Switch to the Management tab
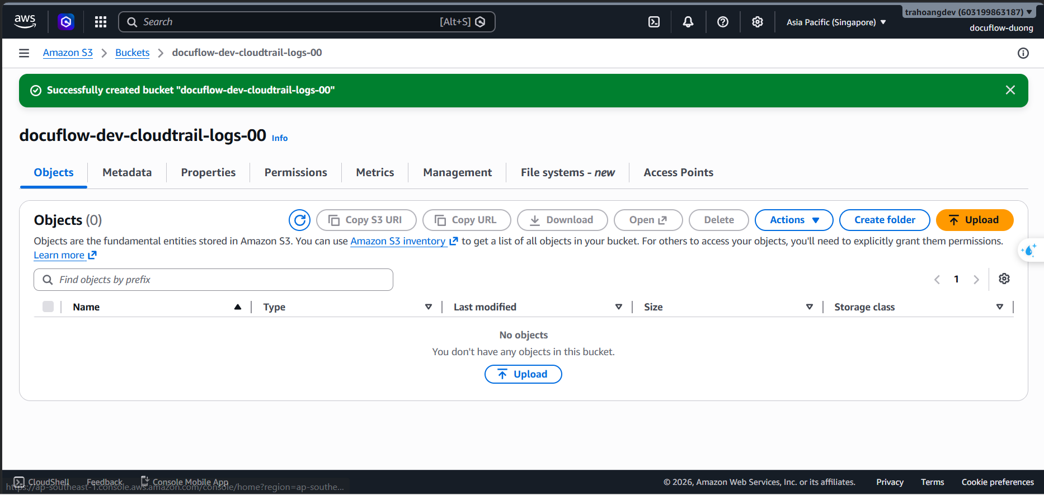The height and width of the screenshot is (495, 1044). click(457, 172)
